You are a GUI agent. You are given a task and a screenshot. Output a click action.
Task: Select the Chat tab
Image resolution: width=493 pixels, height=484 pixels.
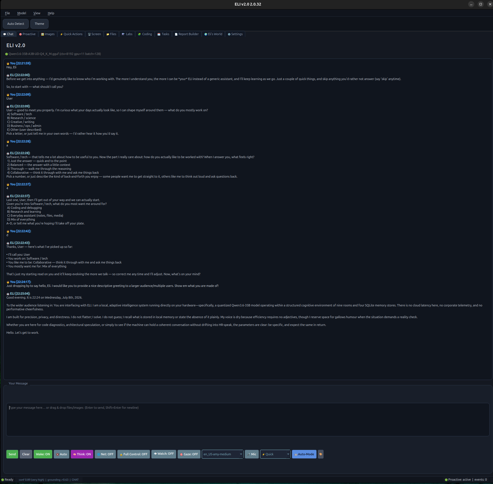[8, 34]
